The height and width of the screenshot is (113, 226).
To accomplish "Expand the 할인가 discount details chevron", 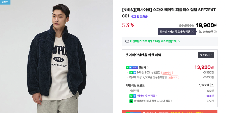I will pyautogui.click(x=148, y=68).
